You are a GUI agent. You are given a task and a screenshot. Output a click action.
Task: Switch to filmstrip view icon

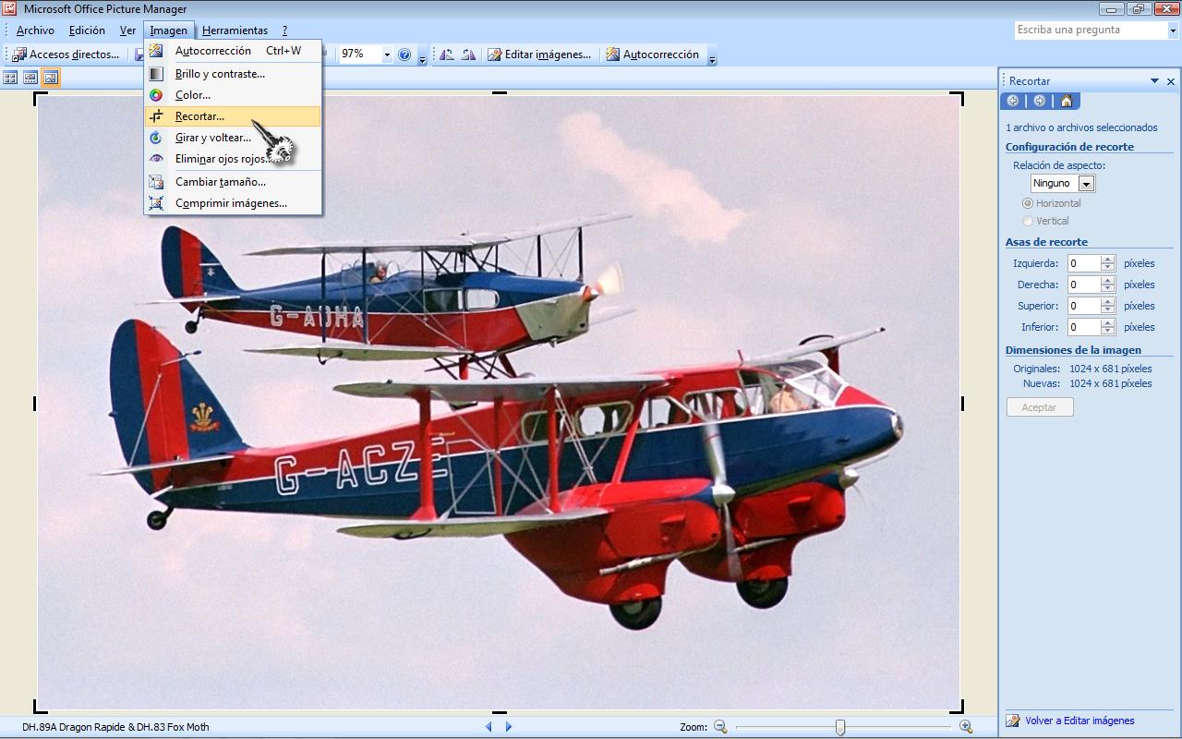pos(30,78)
